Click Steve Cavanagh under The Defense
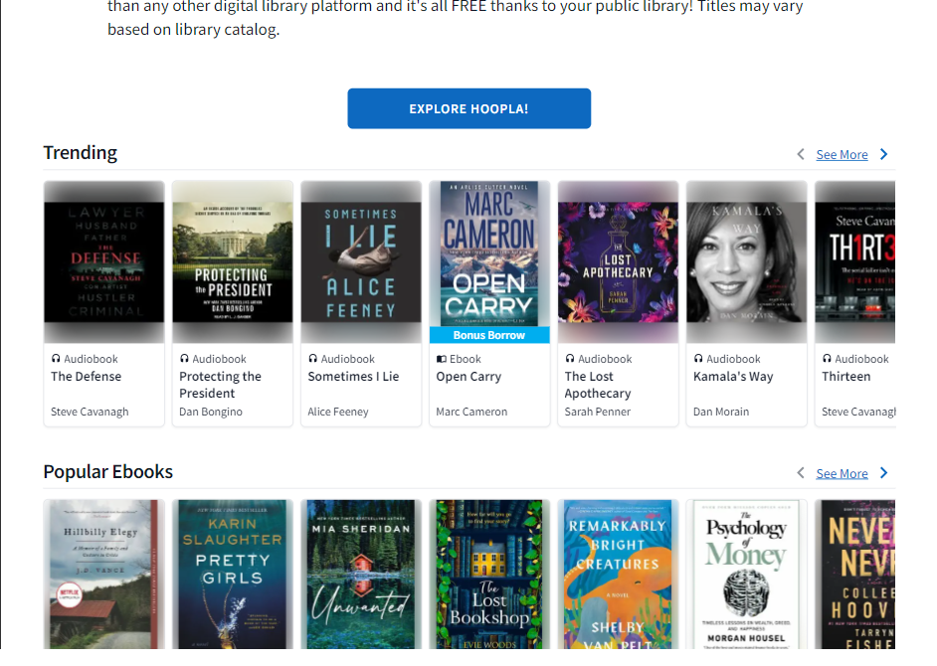Image resolution: width=937 pixels, height=666 pixels. (x=90, y=412)
